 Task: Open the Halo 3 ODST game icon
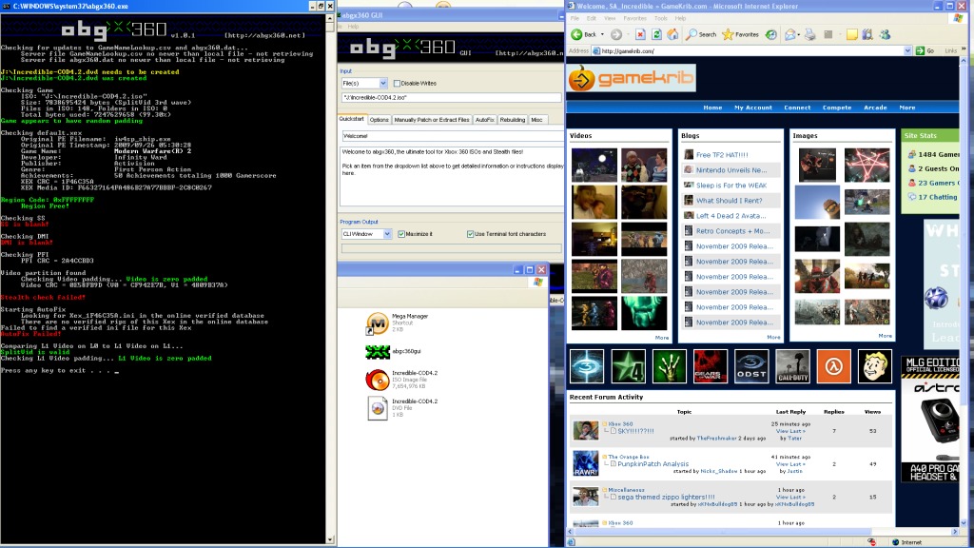coord(751,366)
